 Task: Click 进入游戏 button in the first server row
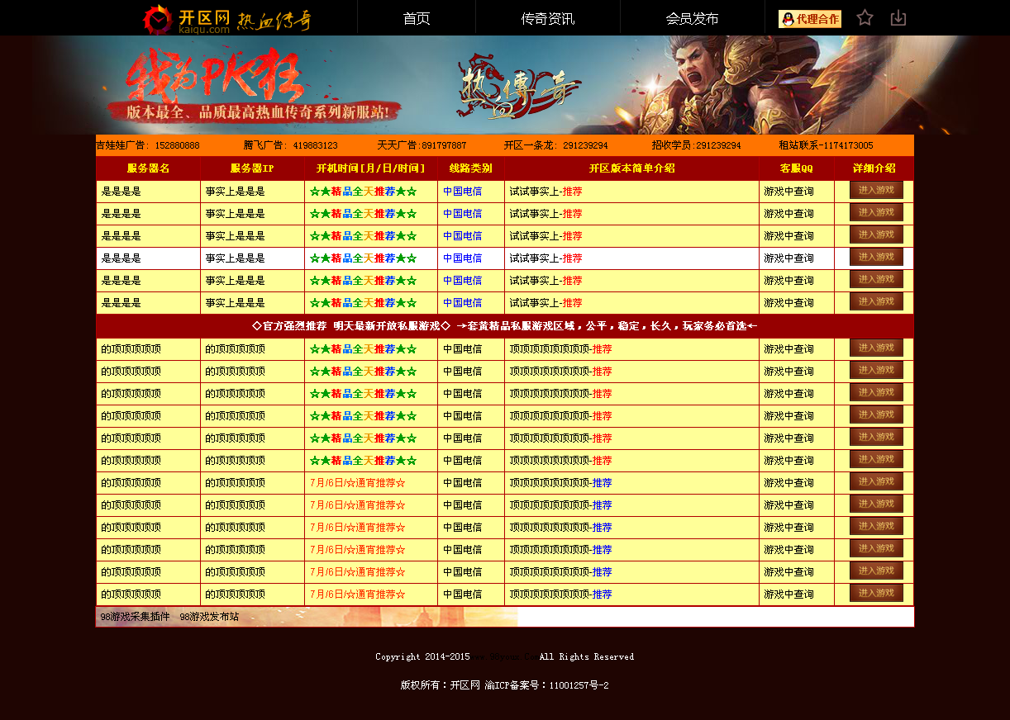point(876,190)
